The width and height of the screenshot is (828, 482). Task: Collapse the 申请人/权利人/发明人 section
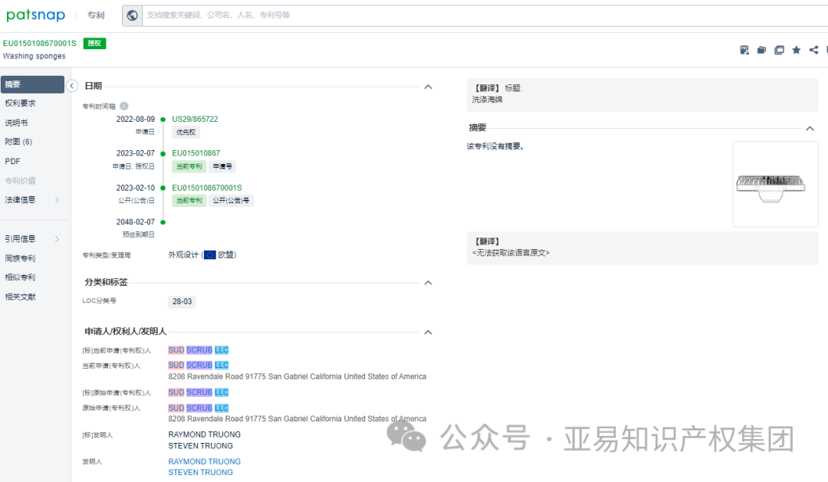[429, 332]
